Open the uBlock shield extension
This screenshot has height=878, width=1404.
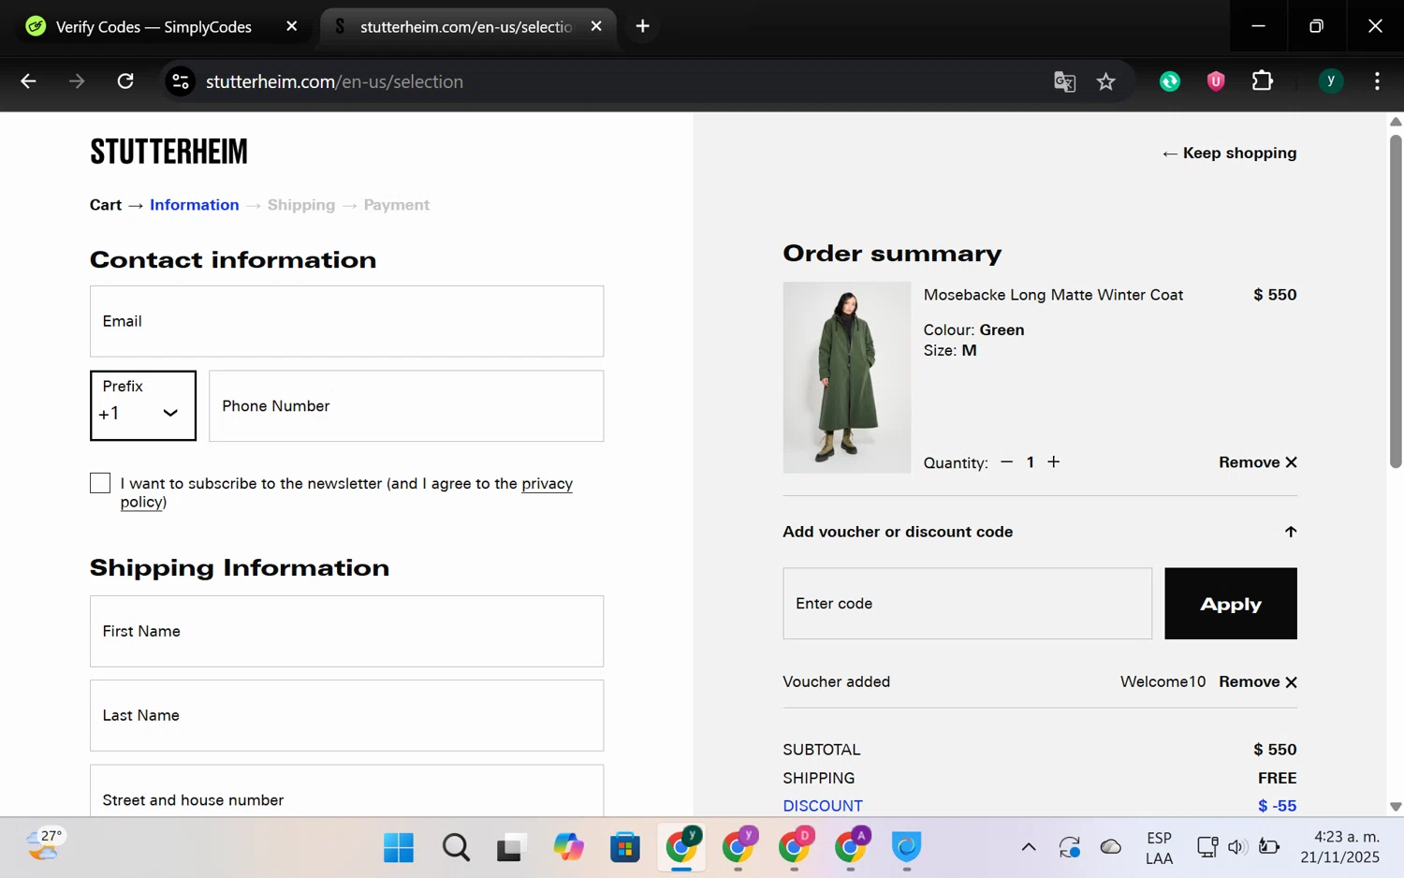tap(1216, 81)
